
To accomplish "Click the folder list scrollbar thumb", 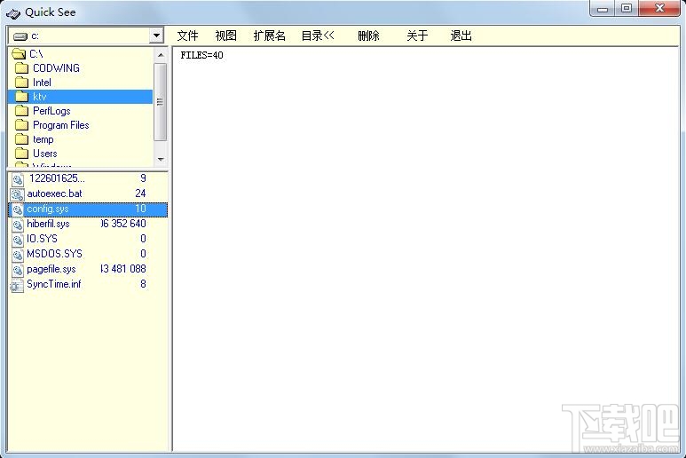I will pyautogui.click(x=161, y=102).
